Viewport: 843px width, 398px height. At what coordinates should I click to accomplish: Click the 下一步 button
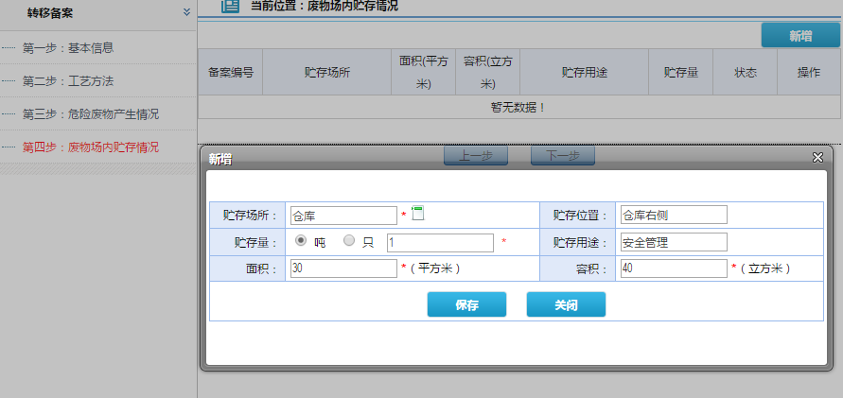(x=562, y=156)
